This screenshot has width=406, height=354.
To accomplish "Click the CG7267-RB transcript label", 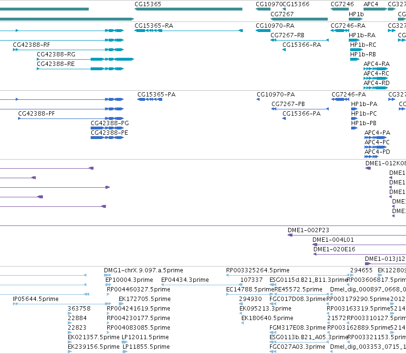I will coord(287,35).
